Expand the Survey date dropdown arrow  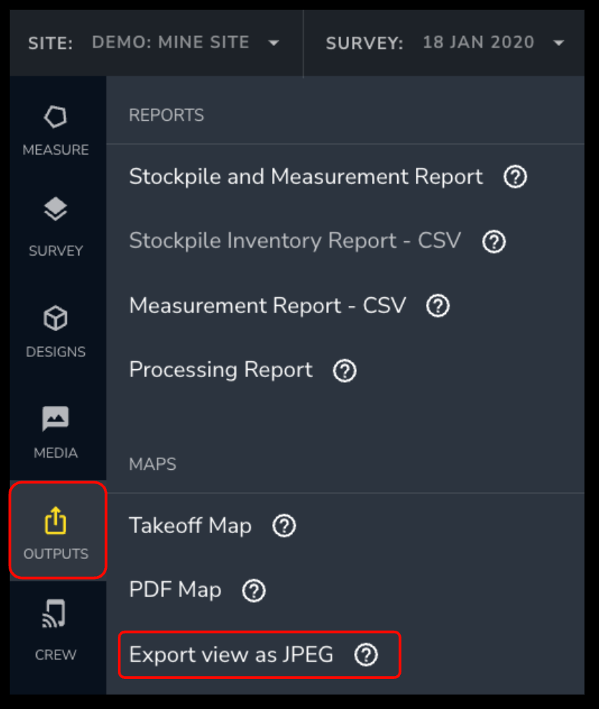(x=559, y=43)
